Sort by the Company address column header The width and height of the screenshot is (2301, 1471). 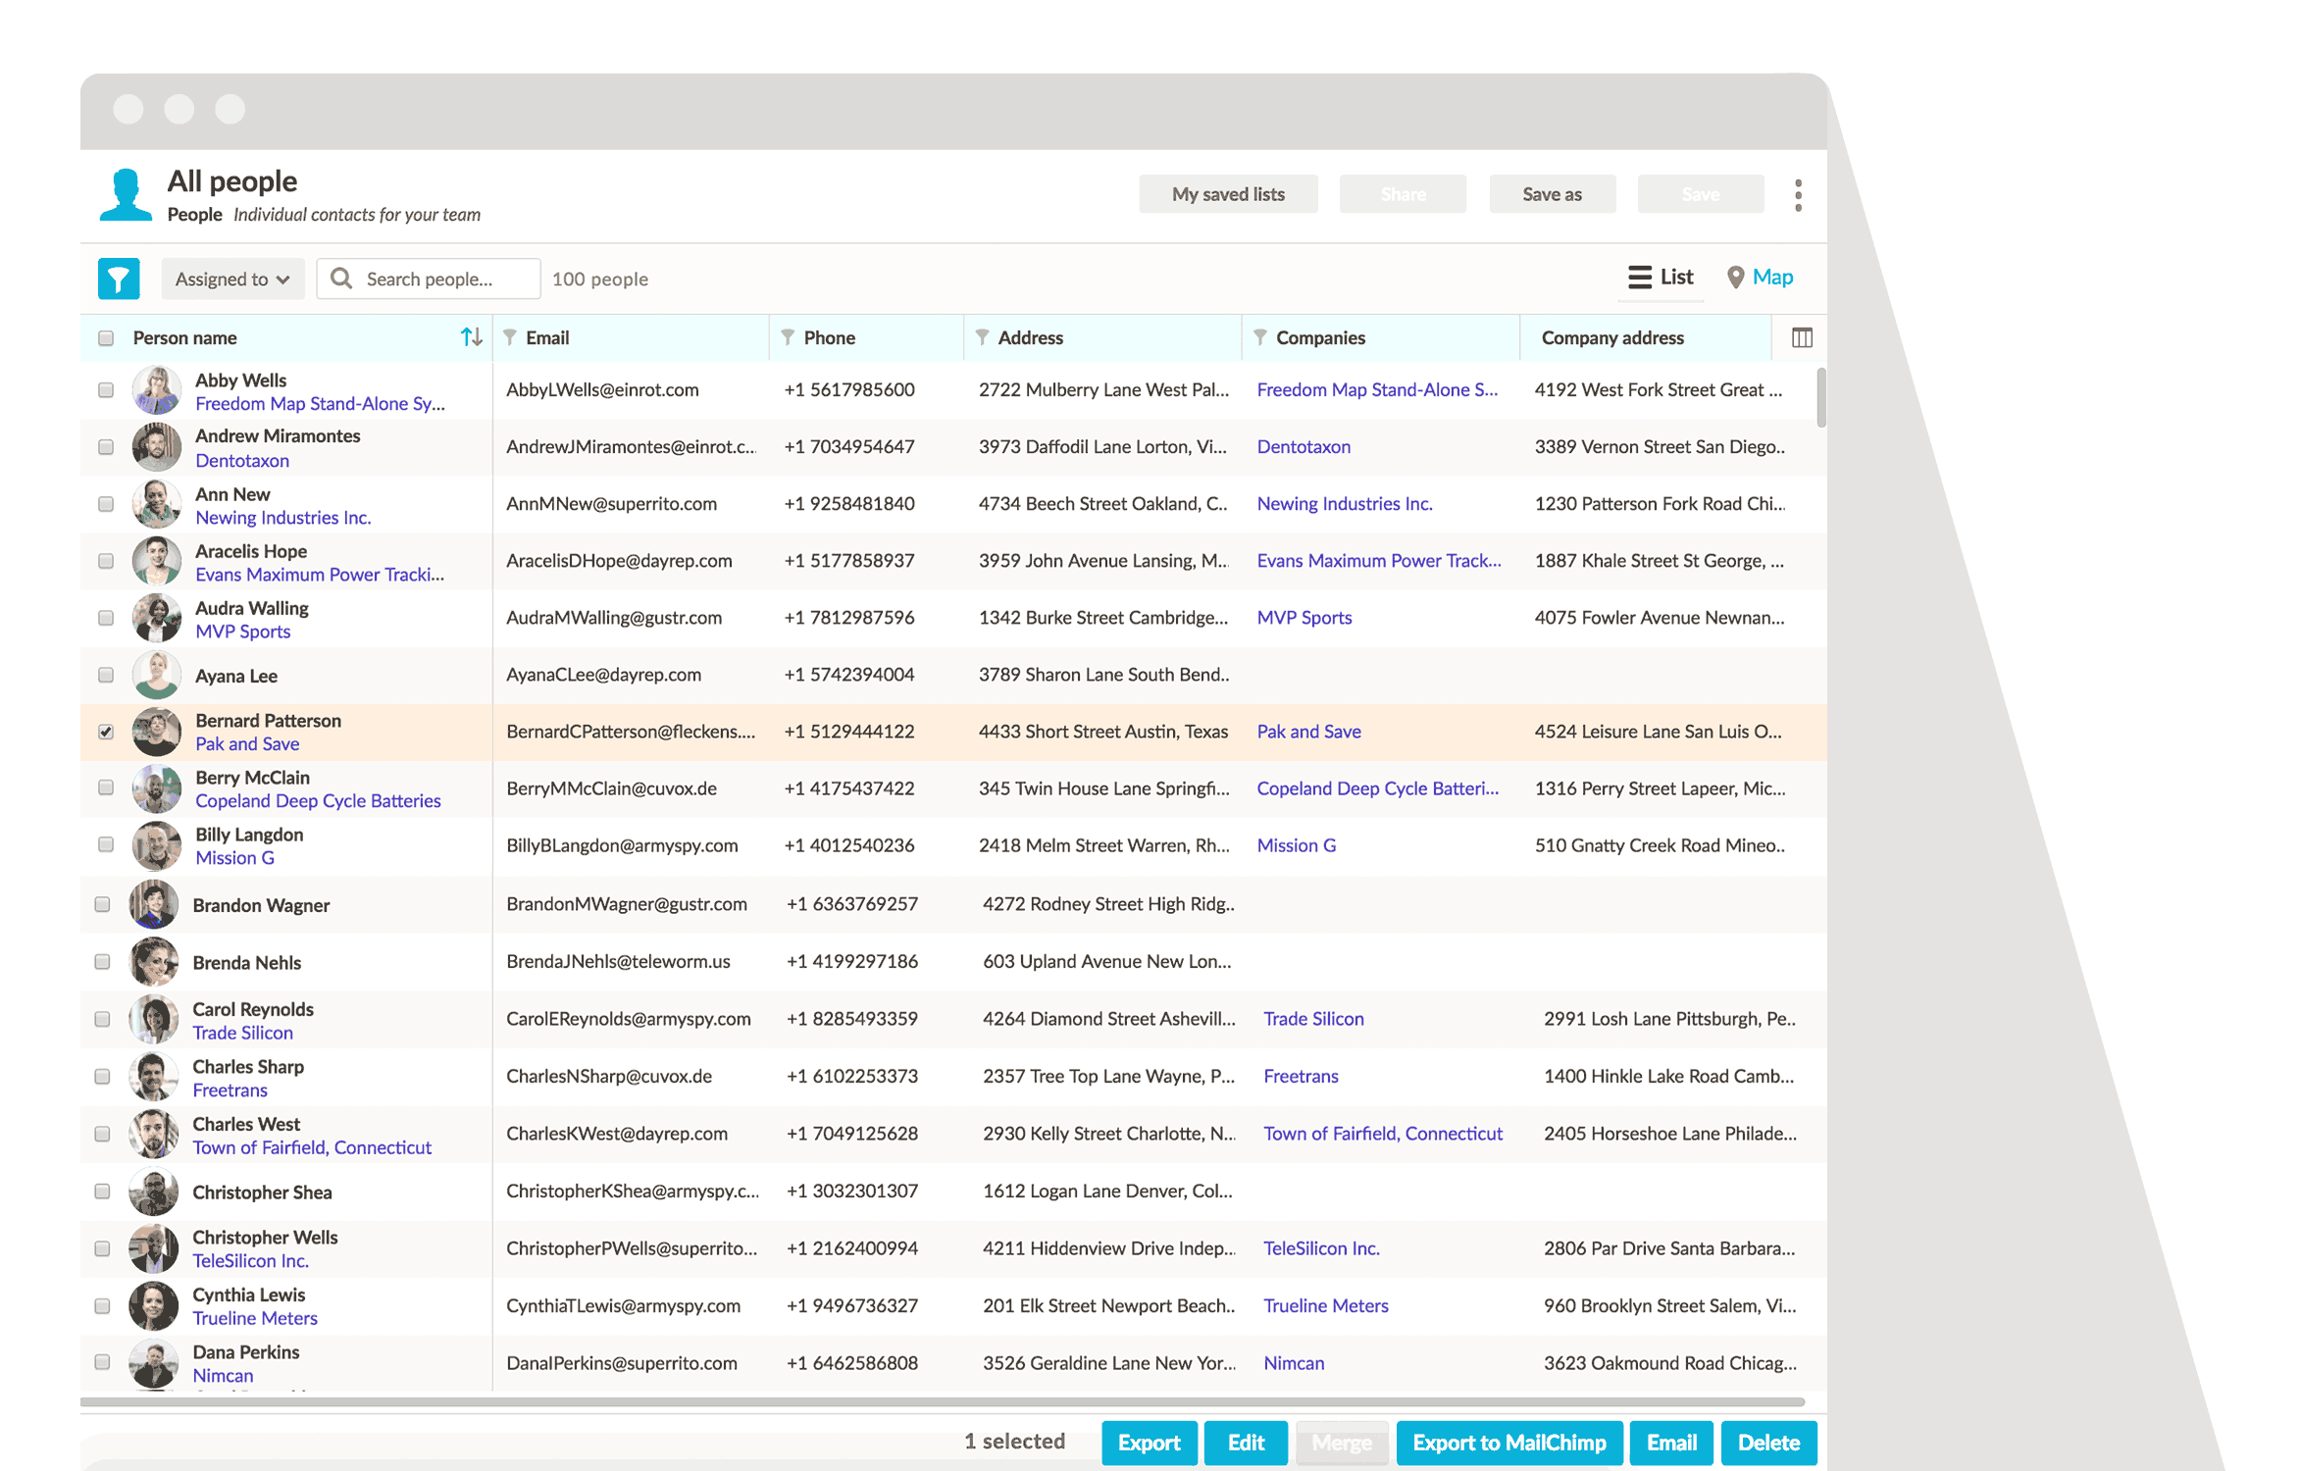coord(1612,337)
